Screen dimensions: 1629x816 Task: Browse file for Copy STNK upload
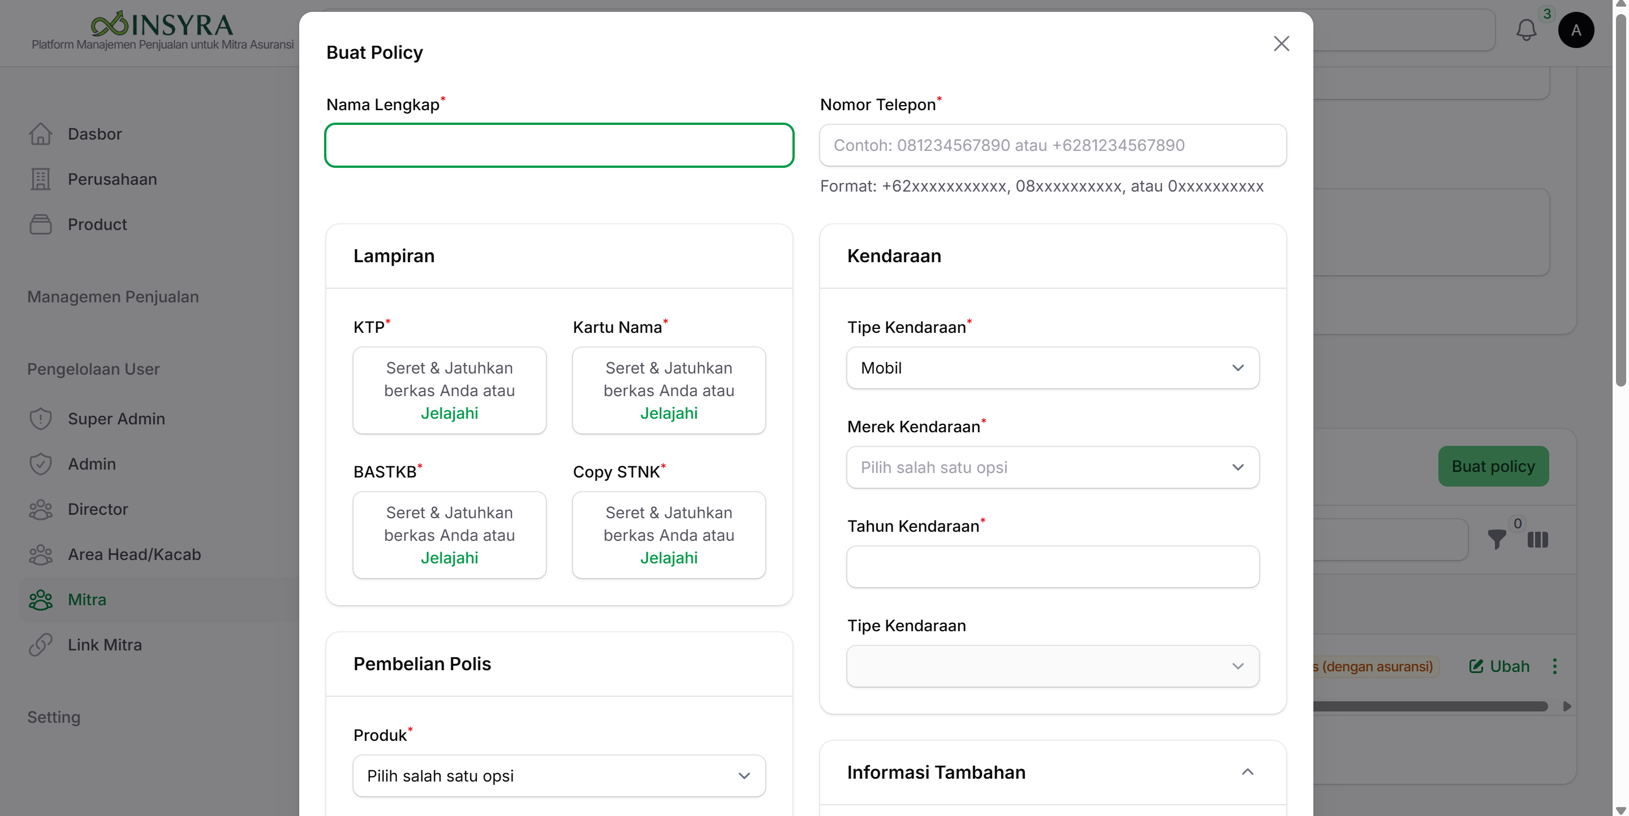tap(669, 558)
